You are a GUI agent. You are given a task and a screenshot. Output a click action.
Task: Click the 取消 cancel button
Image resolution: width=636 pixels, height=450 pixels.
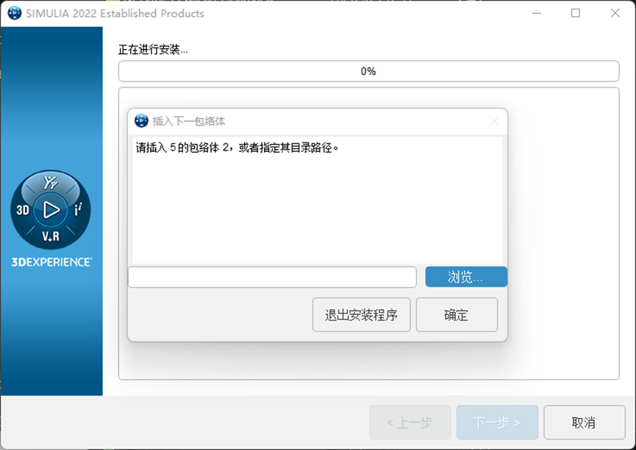584,422
